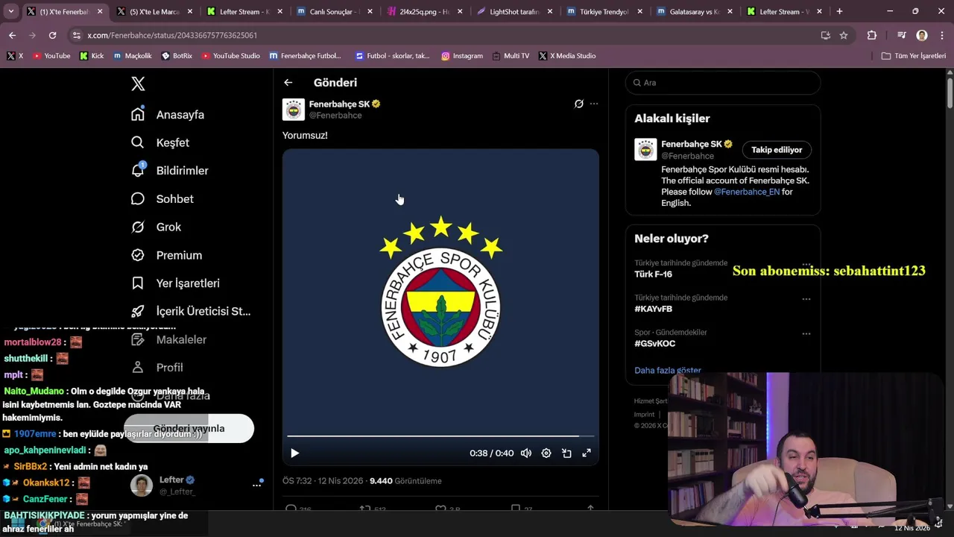Click the Takip ediliyor button
The width and height of the screenshot is (954, 537).
tap(777, 150)
